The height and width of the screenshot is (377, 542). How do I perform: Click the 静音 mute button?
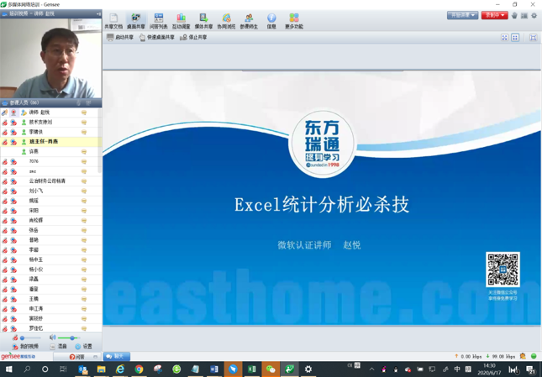(x=58, y=346)
